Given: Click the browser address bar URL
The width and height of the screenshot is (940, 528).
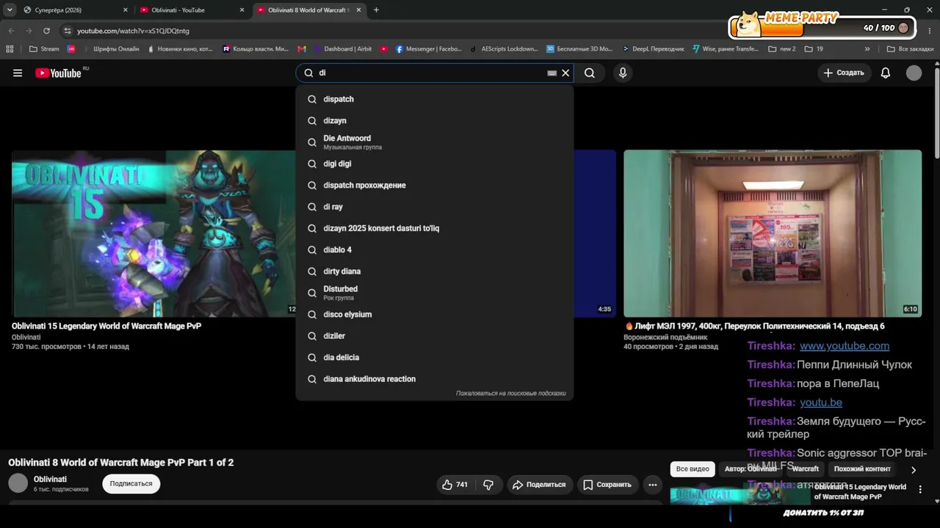Looking at the screenshot, I should [x=133, y=31].
